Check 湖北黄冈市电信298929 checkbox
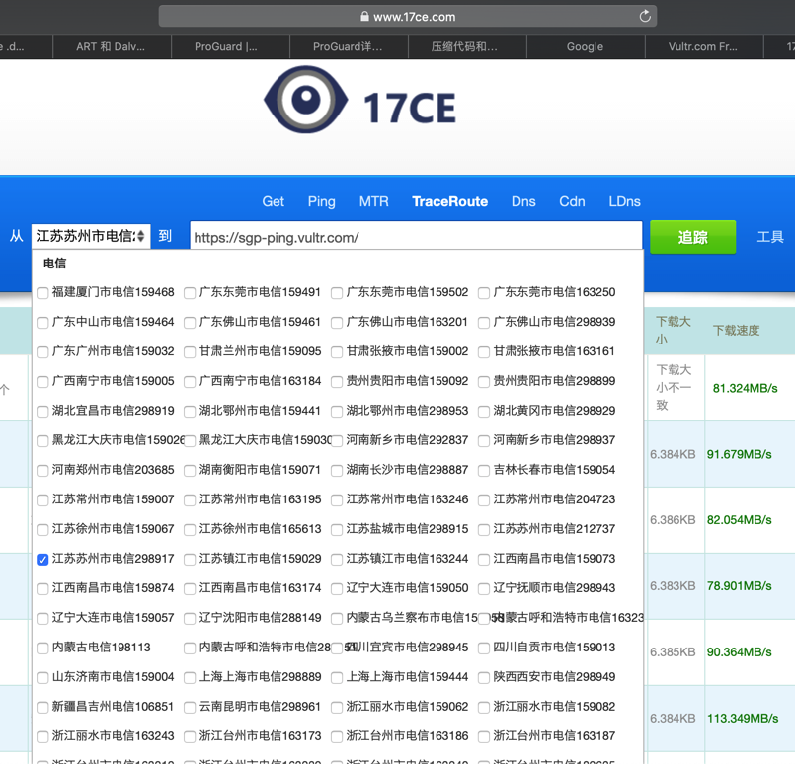Viewport: 795px width, 764px height. [x=484, y=411]
